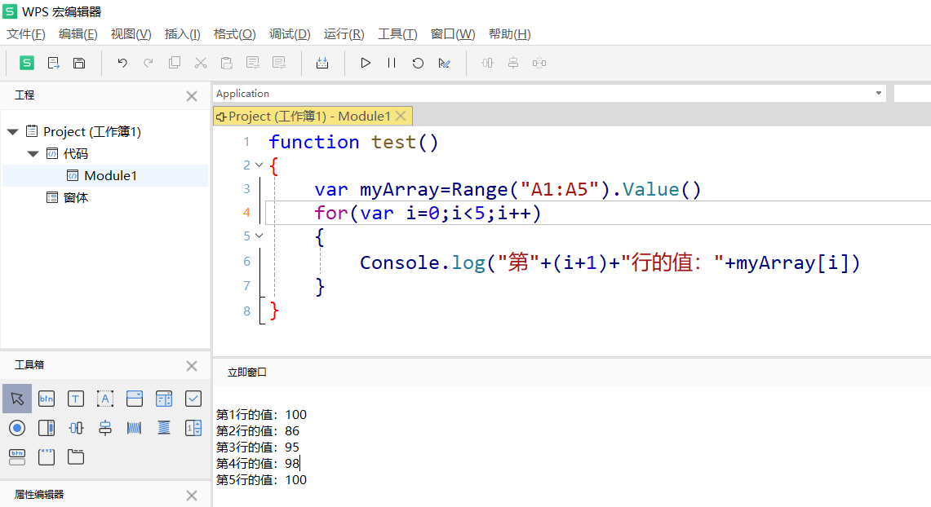The image size is (931, 507).
Task: Collapse the Project (工作簿1) tree node
Action: tap(12, 132)
